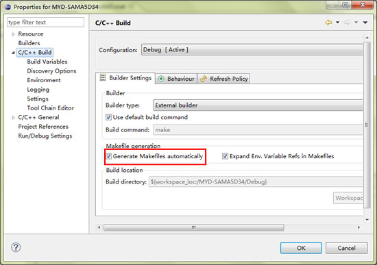Uncheck Generate Makefiles automatically
377x265 pixels.
click(109, 156)
